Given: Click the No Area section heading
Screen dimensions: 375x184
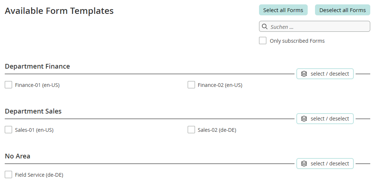Looking at the screenshot, I should (x=18, y=156).
